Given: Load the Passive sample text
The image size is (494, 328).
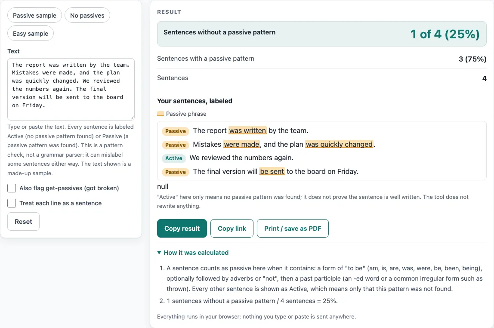Looking at the screenshot, I should tap(34, 15).
